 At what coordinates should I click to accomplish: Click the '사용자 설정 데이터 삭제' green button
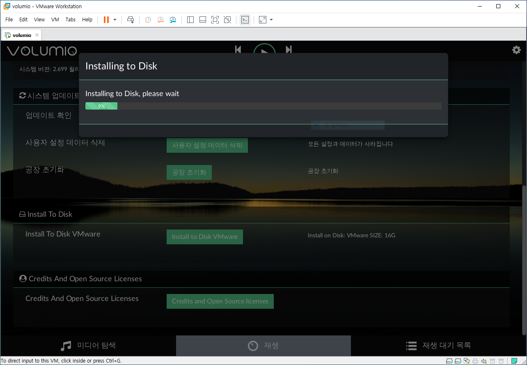coord(207,145)
